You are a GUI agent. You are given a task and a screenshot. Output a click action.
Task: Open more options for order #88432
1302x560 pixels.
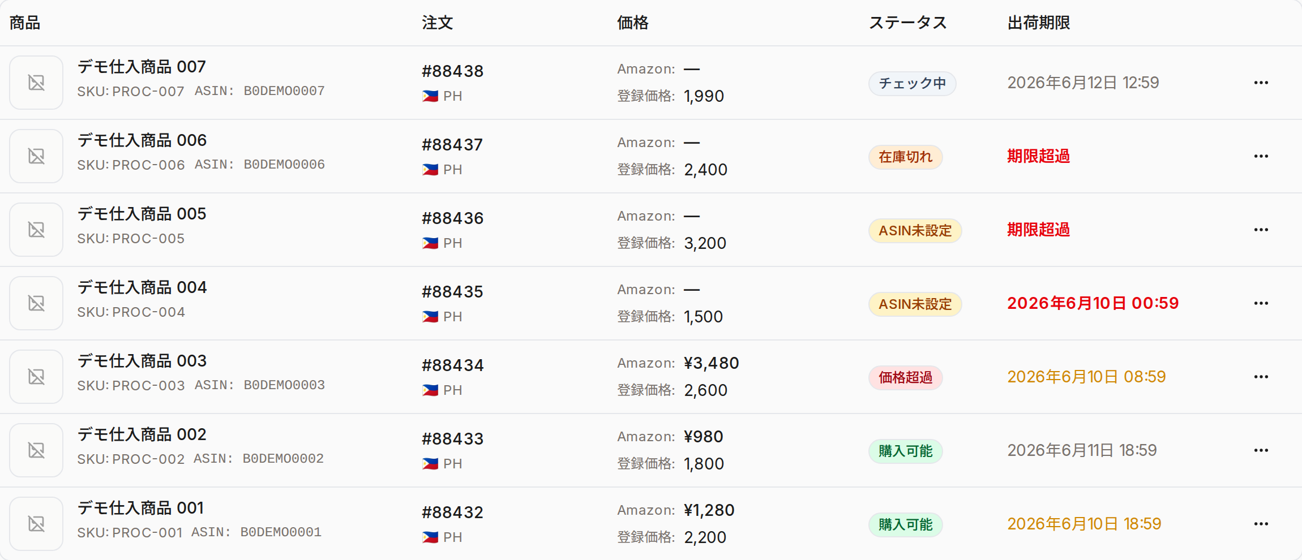click(1261, 524)
